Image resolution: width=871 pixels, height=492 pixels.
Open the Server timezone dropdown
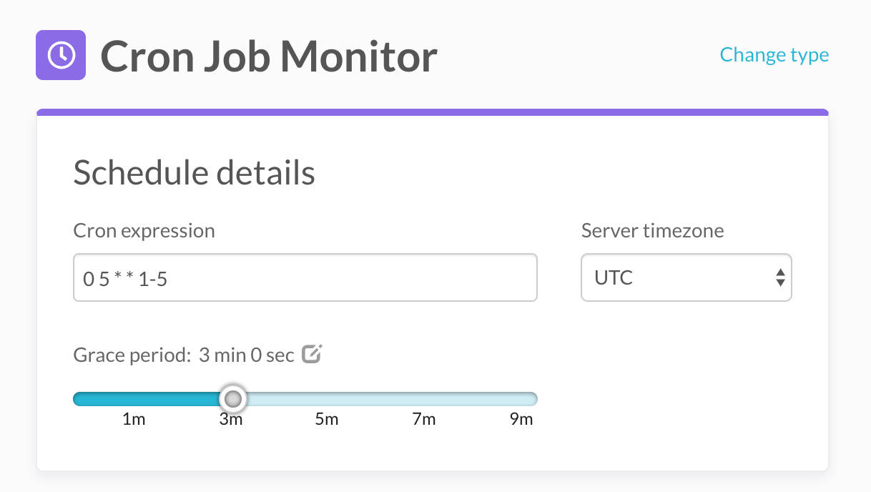(686, 277)
